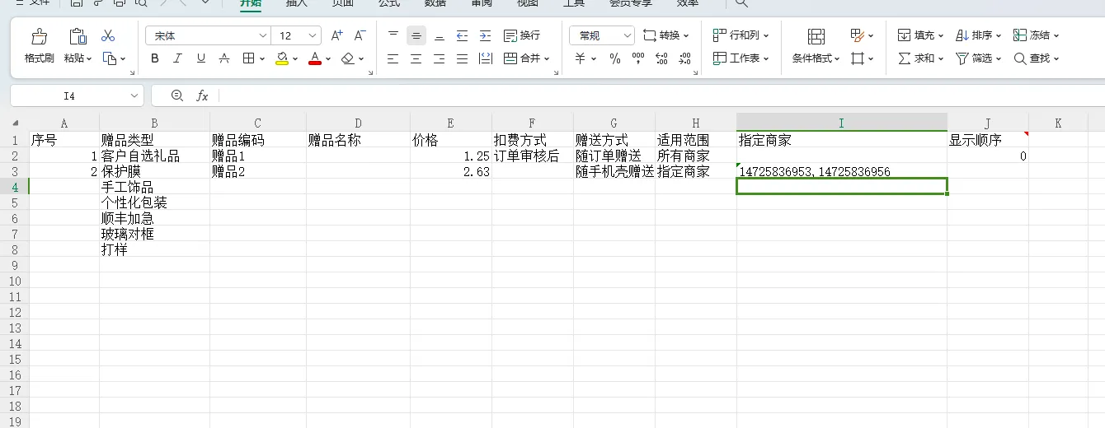Click the increase indent icon
1105x428 pixels.
pos(485,35)
